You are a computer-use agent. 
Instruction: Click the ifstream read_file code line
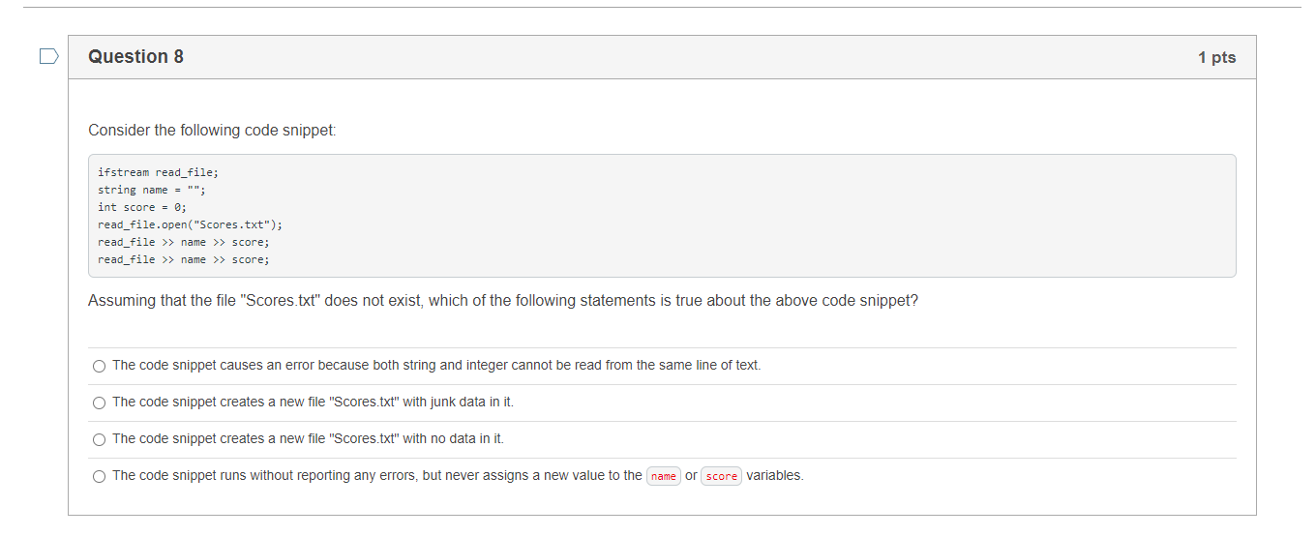tap(158, 172)
